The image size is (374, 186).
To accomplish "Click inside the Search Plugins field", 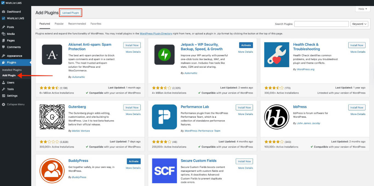I will click(321, 24).
